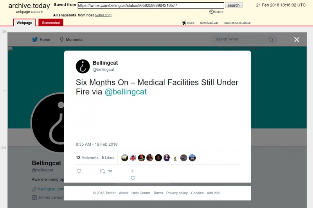Click the Search Twitter text field
Image resolution: width=313 pixels, height=208 pixels.
[241, 39]
